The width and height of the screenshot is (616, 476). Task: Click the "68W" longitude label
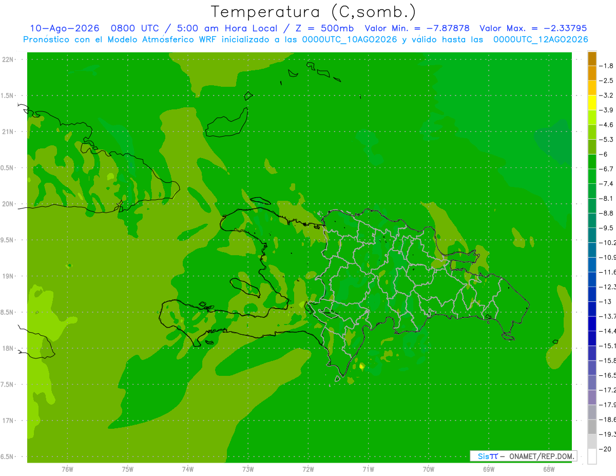coord(549,469)
